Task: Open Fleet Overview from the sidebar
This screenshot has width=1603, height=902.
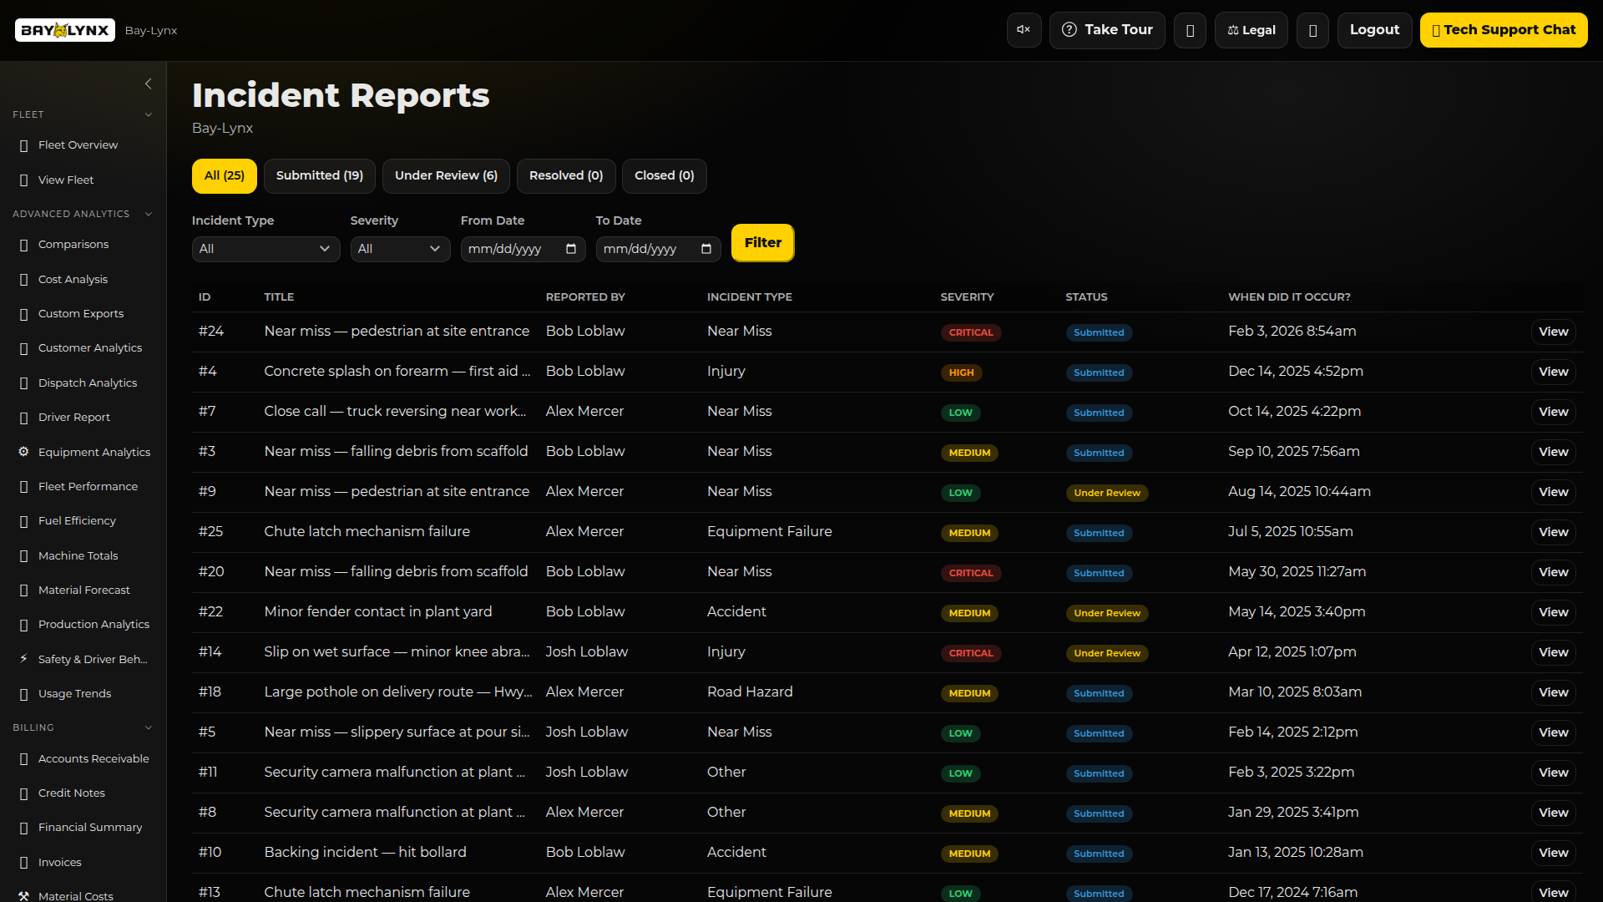Action: click(78, 144)
